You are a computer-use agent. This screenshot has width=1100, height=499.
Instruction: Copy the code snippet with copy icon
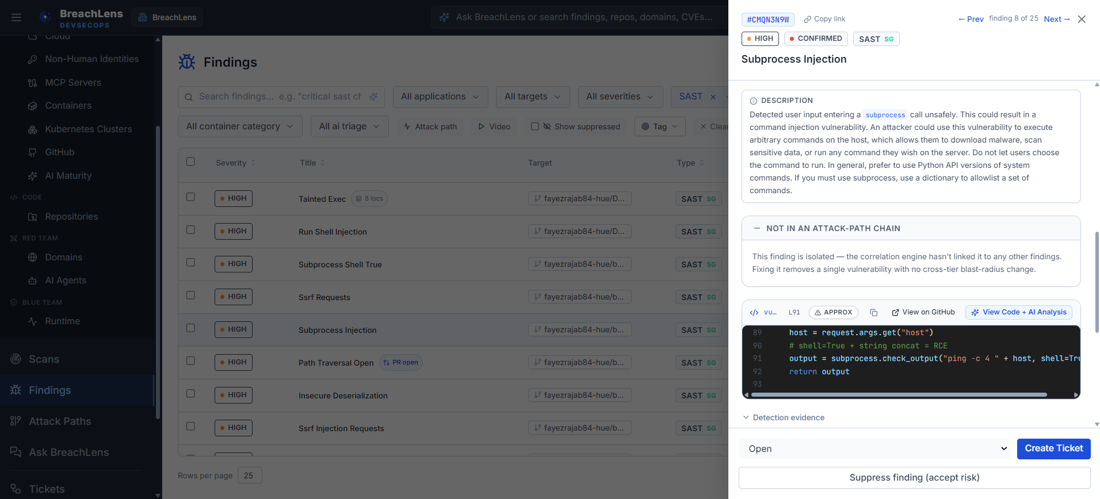(x=873, y=313)
